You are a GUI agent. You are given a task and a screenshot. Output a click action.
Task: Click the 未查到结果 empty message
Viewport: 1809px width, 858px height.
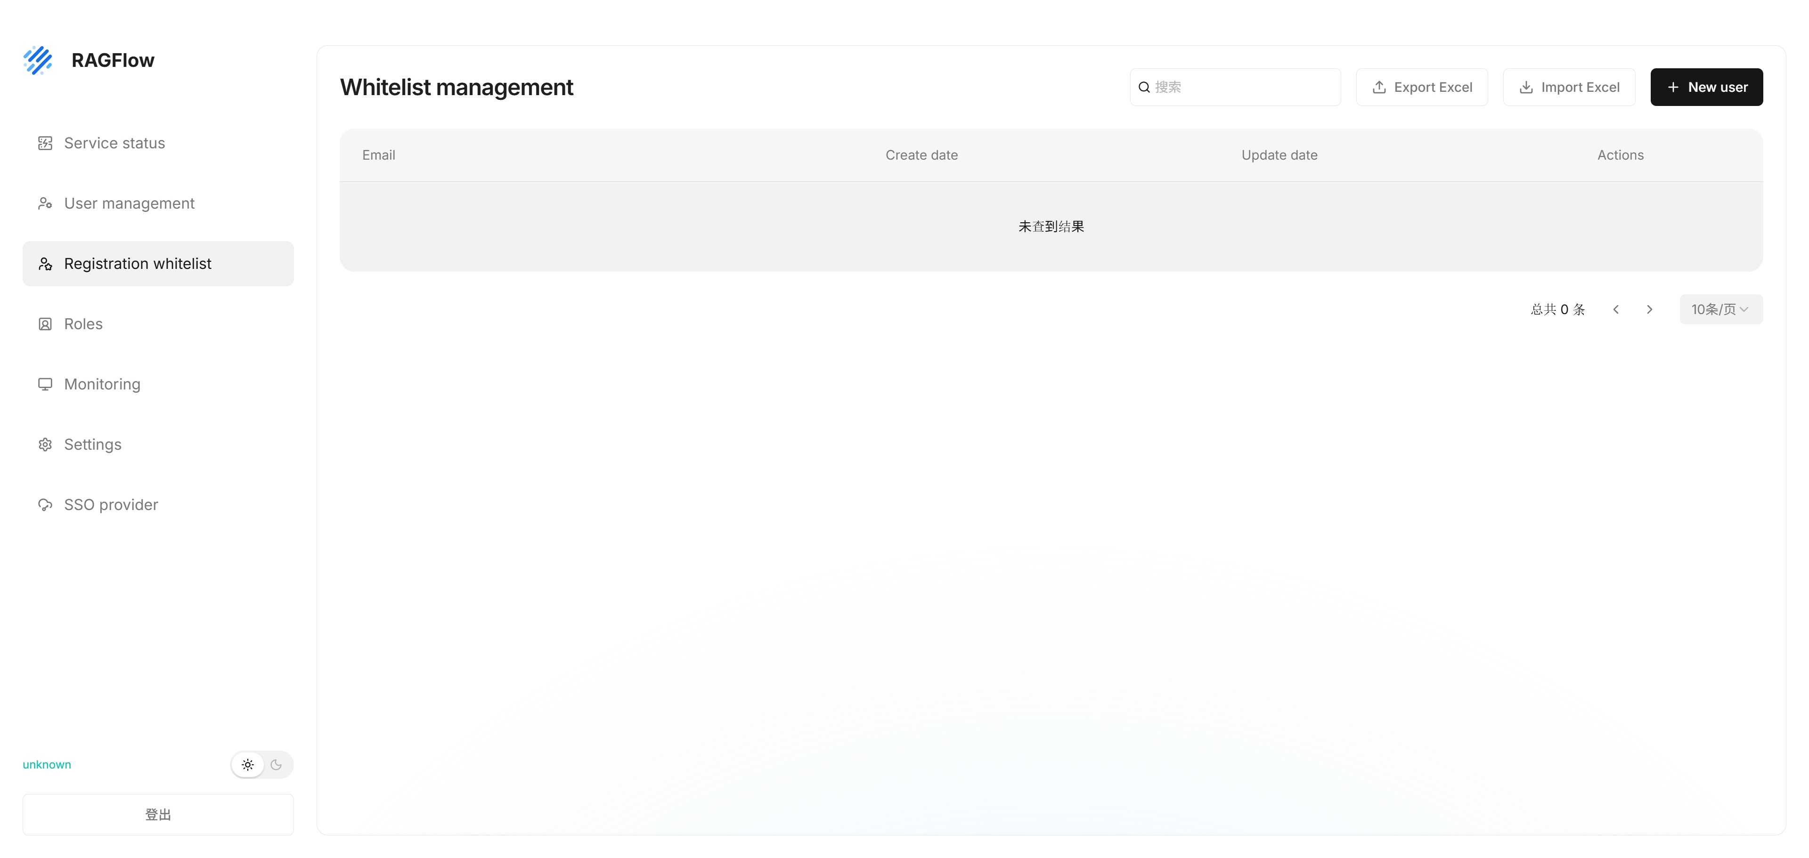pos(1051,227)
